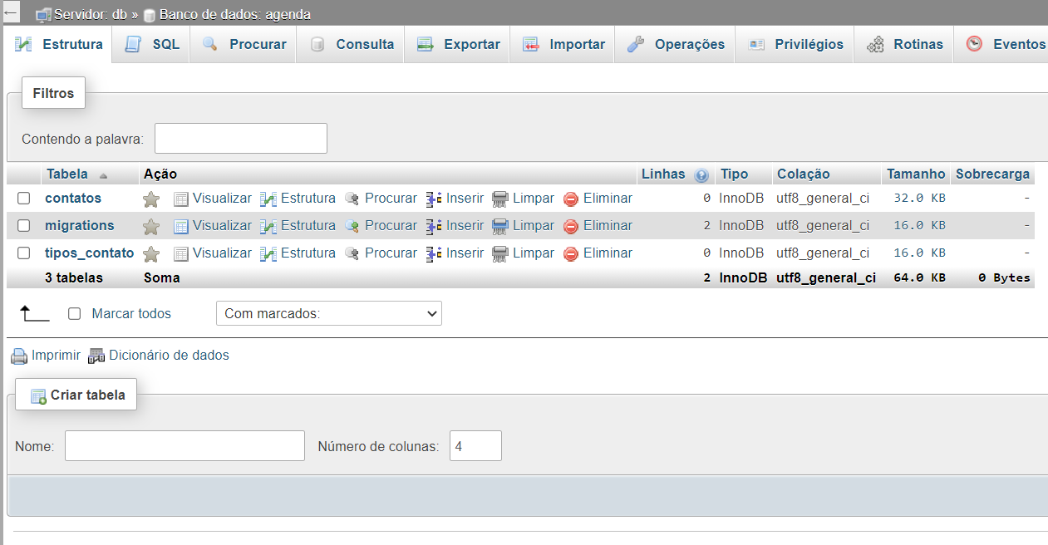The width and height of the screenshot is (1048, 545).
Task: Open the contatos table link
Action: pyautogui.click(x=73, y=199)
